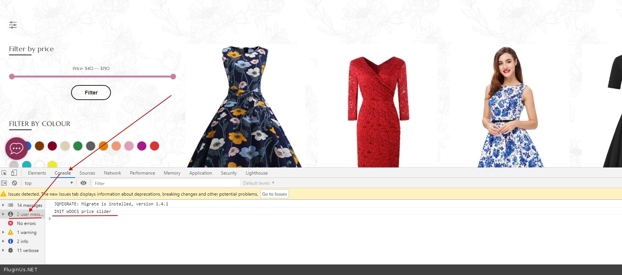Select the INIT WOOCS price slider log line
The height and width of the screenshot is (275, 622).
click(x=83, y=211)
